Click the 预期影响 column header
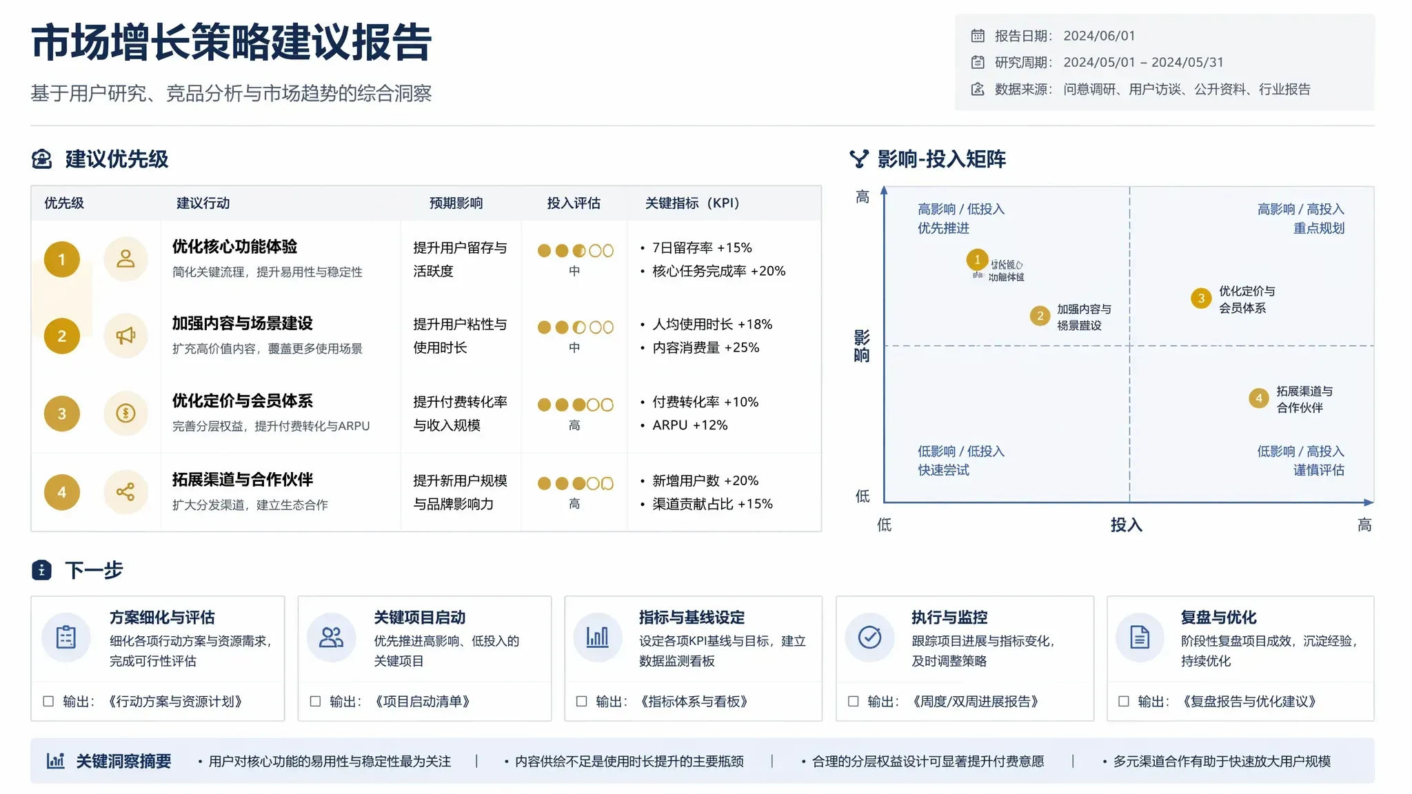Image resolution: width=1412 pixels, height=794 pixels. pos(456,203)
